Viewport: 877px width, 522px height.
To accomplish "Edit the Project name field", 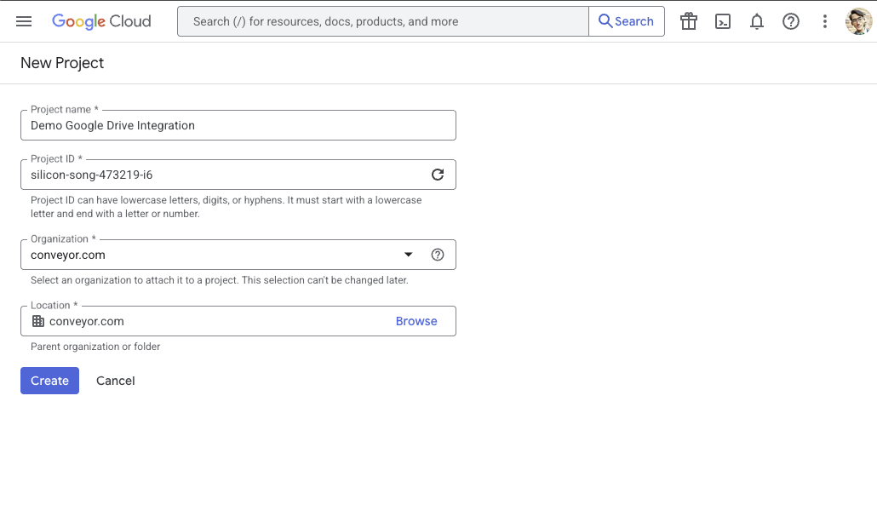I will [238, 125].
